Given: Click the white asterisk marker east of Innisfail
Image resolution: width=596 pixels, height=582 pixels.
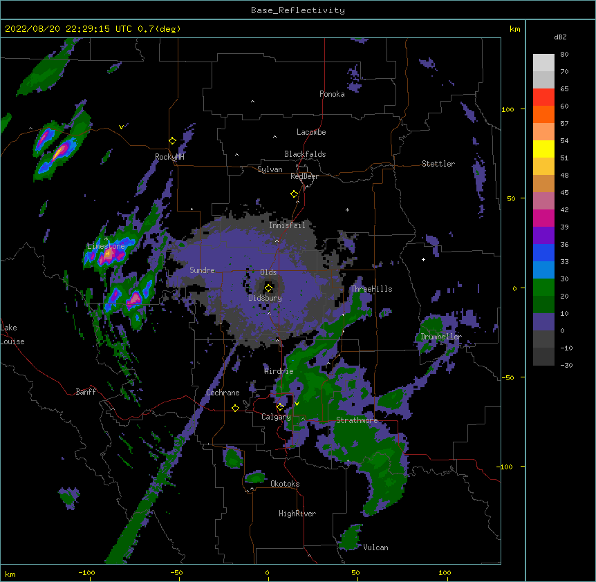Looking at the screenshot, I should click(347, 209).
